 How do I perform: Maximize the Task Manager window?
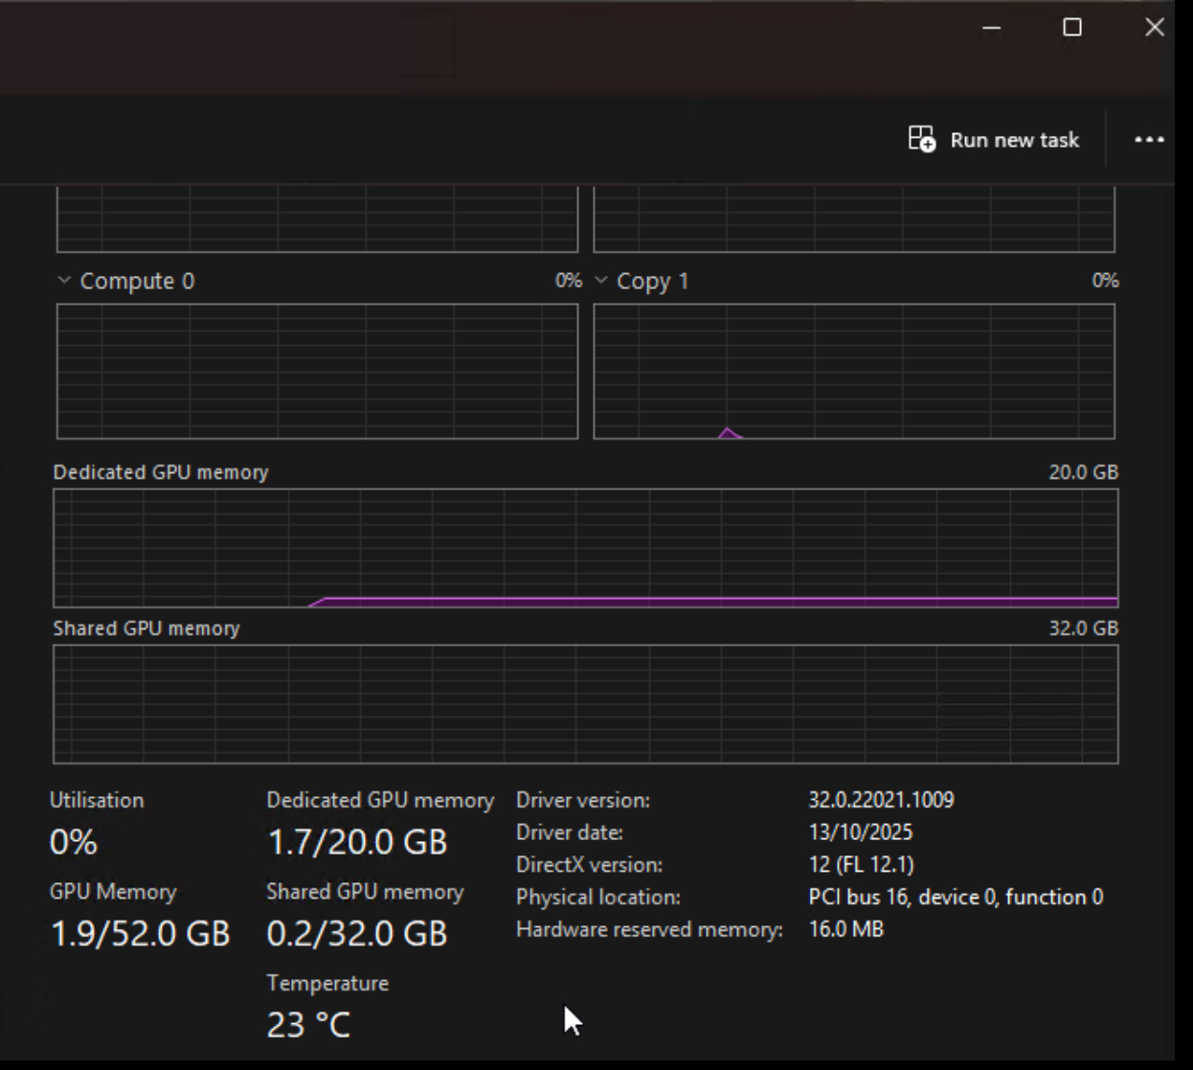point(1072,28)
